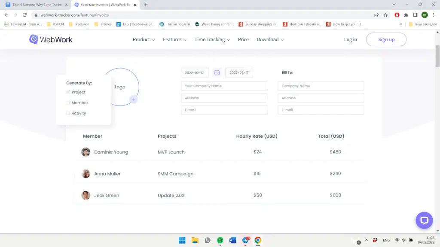Viewport: 440px width, 247px height.
Task: Switch to the Title 4 Reasons document tab
Action: point(37,5)
